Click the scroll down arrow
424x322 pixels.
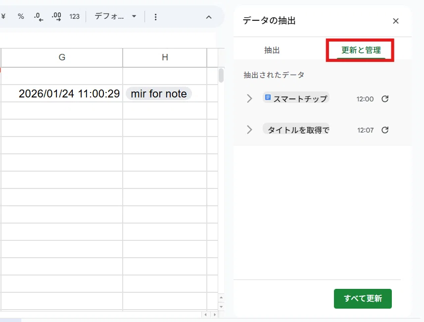[x=221, y=307]
